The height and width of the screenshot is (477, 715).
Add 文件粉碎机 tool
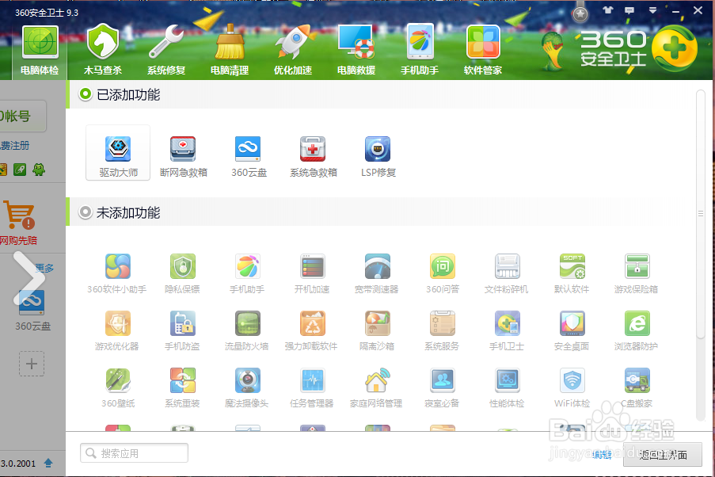507,273
